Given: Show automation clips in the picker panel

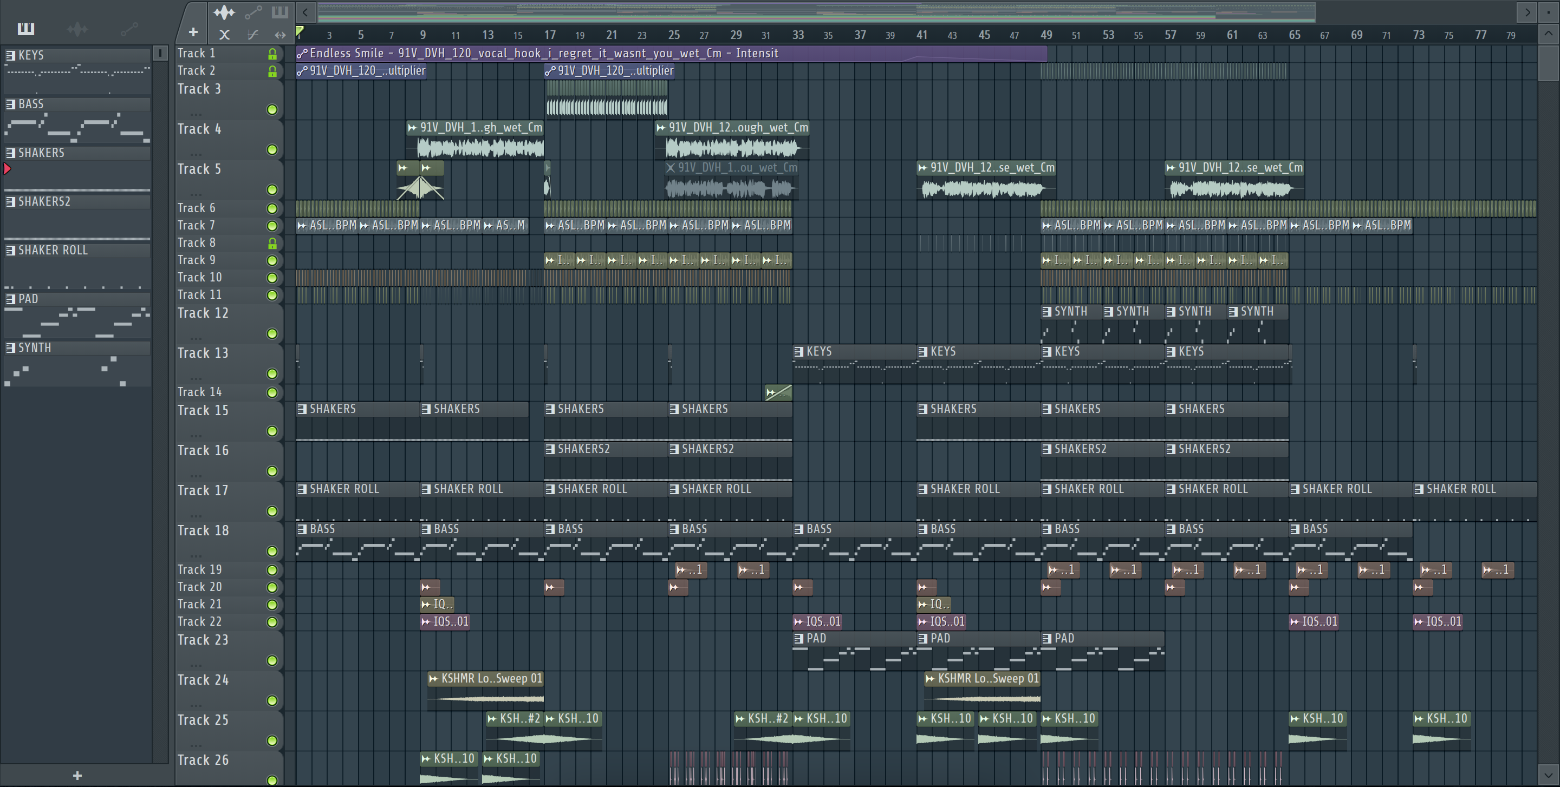Looking at the screenshot, I should (129, 29).
